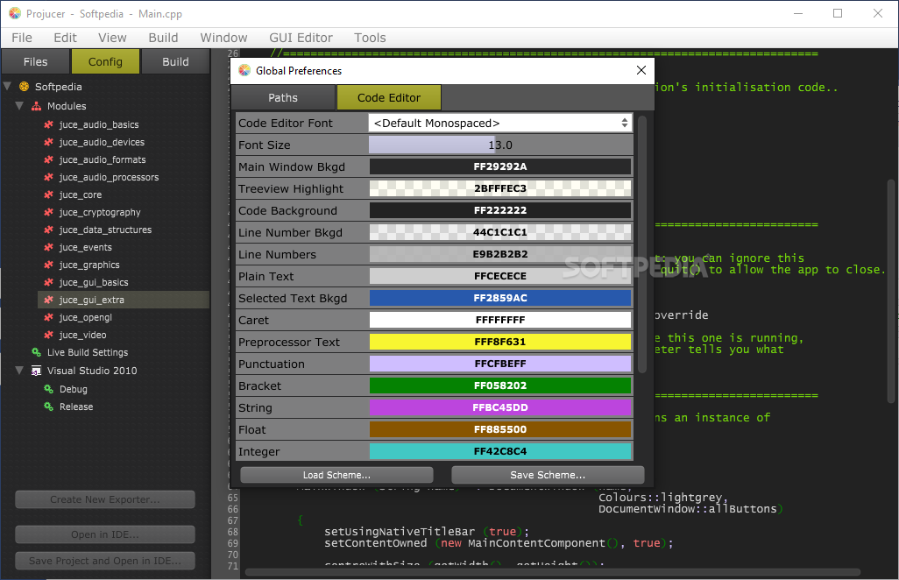The width and height of the screenshot is (899, 580).
Task: Open the View menu
Action: click(x=112, y=38)
